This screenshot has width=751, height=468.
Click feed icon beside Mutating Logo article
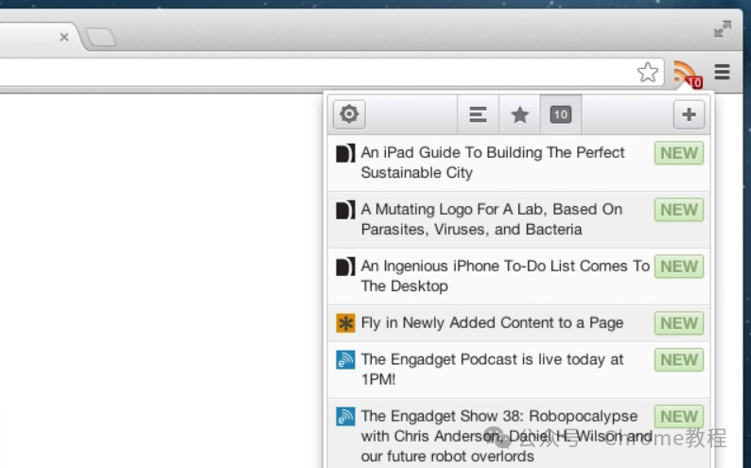coord(345,210)
